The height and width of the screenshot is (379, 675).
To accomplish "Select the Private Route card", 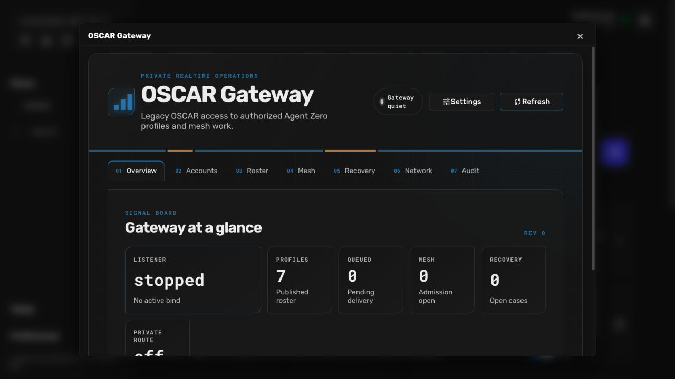I will tap(157, 338).
